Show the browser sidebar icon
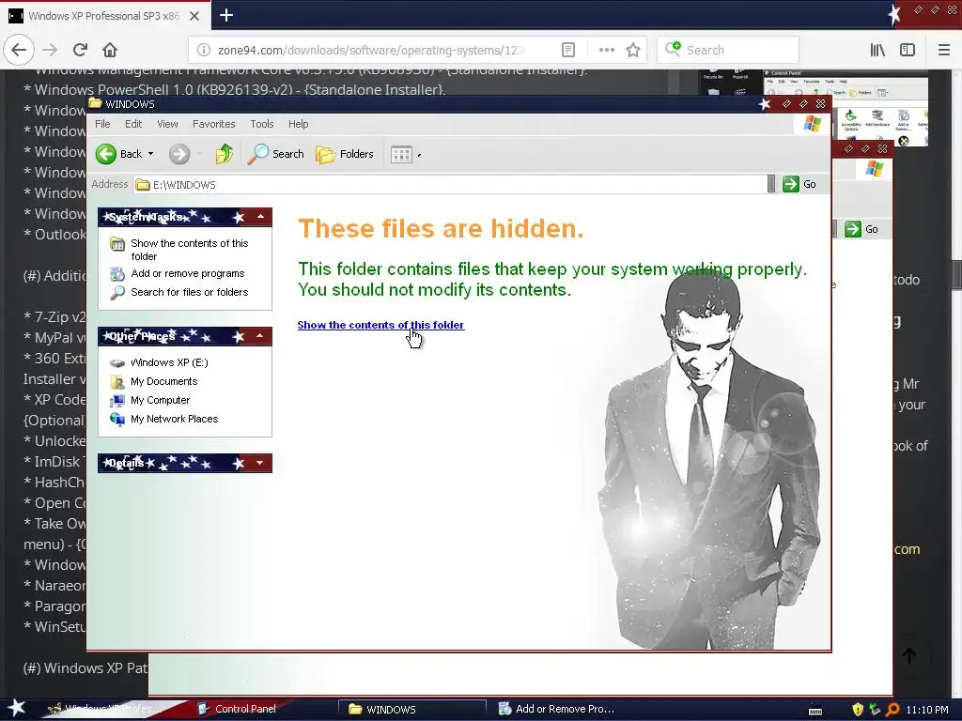This screenshot has width=962, height=721. (x=908, y=50)
